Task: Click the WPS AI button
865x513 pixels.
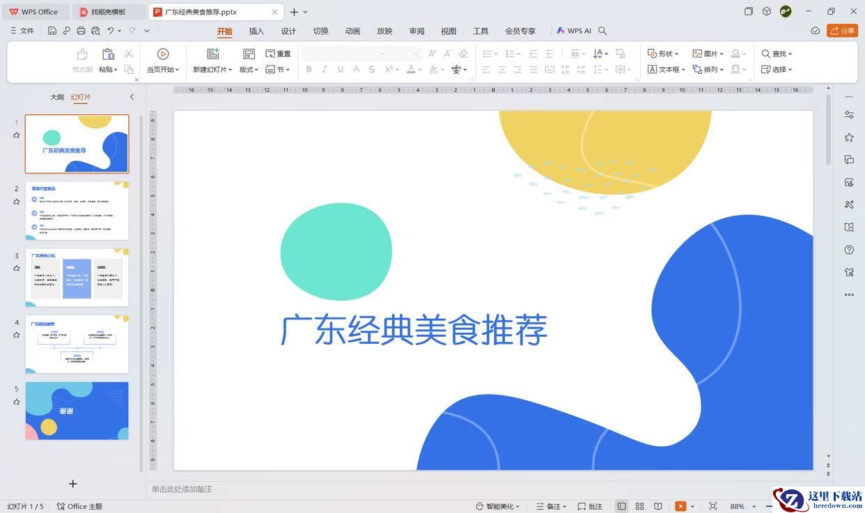Action: point(574,31)
